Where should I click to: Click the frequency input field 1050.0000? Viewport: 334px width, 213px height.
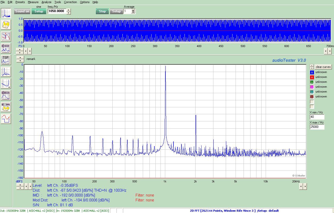pos(57,11)
